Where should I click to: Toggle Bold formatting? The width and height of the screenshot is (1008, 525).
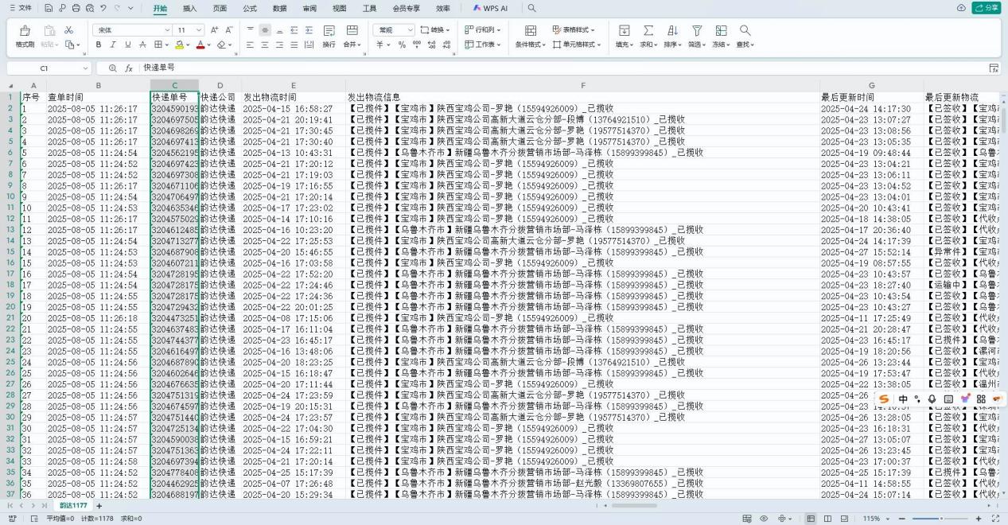tap(100, 45)
